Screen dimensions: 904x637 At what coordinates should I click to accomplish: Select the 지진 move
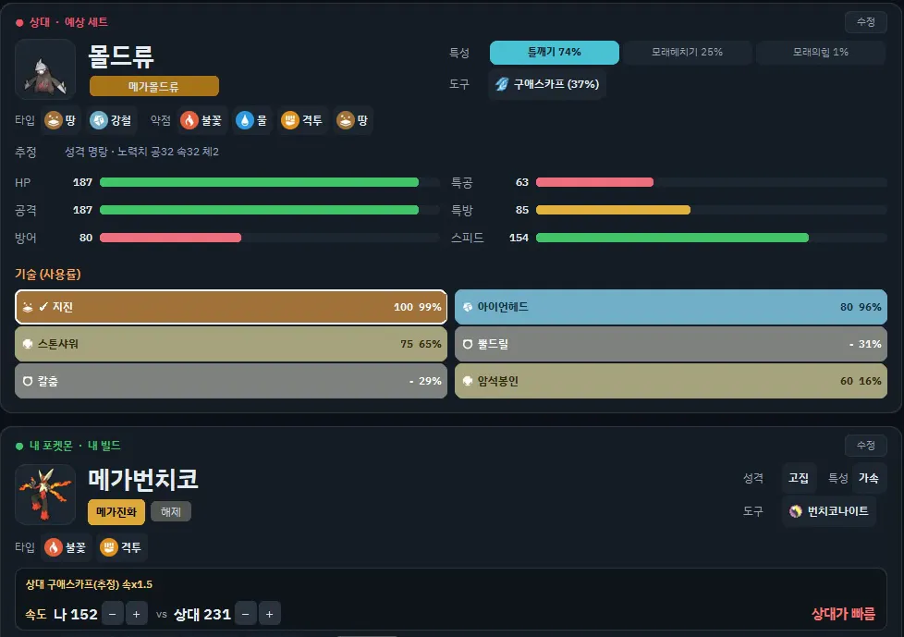point(230,307)
